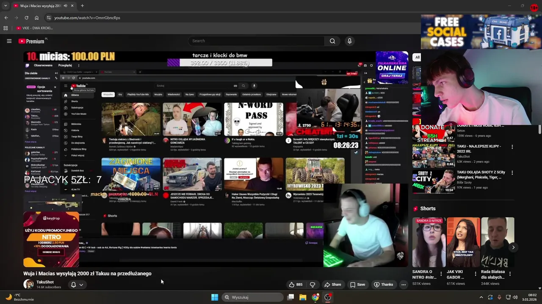Click the video title 'Wuja i Macias wysyłają 2000 zł'

click(x=87, y=274)
